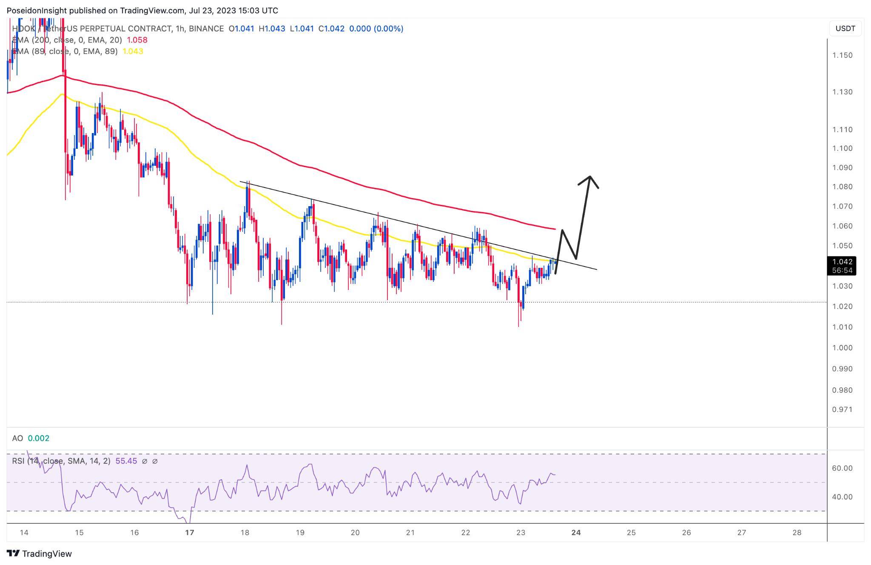The image size is (871, 565).
Task: Click the date label 24 on time axis
Action: (x=576, y=533)
